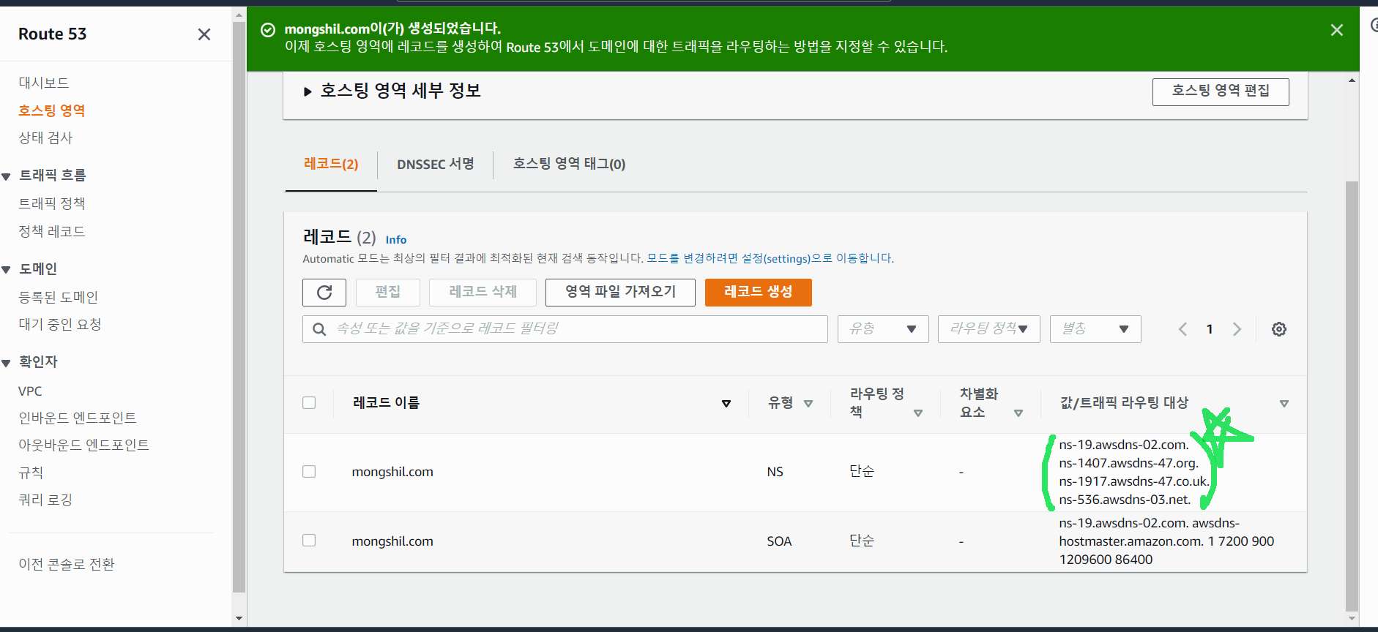Open 트래픽 정책 in the sidebar
Viewport: 1378px width, 632px height.
click(52, 203)
